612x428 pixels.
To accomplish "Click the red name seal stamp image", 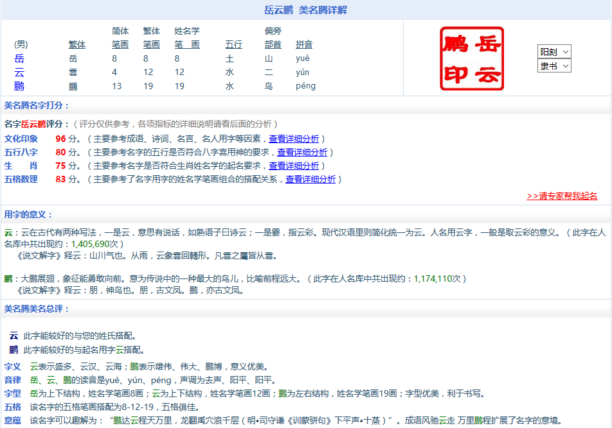I will [x=471, y=58].
